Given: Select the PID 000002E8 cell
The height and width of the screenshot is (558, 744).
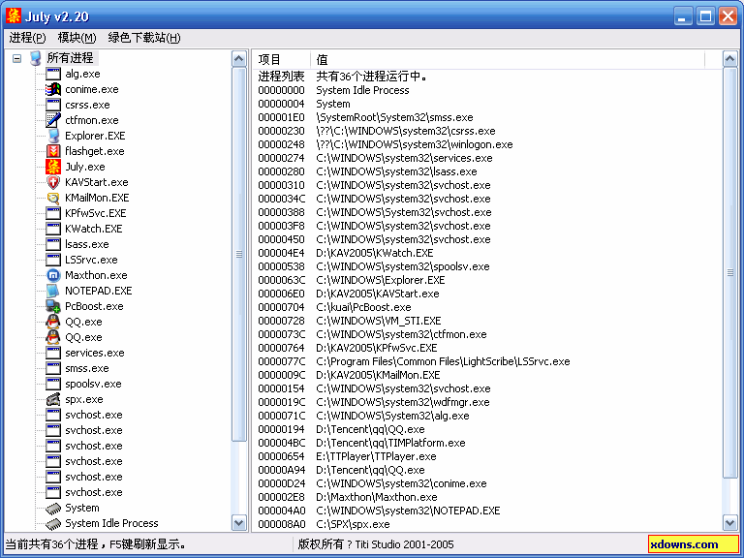Looking at the screenshot, I should click(281, 497).
